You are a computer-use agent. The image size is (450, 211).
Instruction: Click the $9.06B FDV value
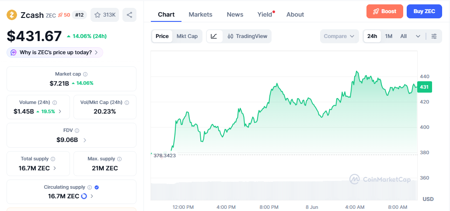(x=67, y=140)
